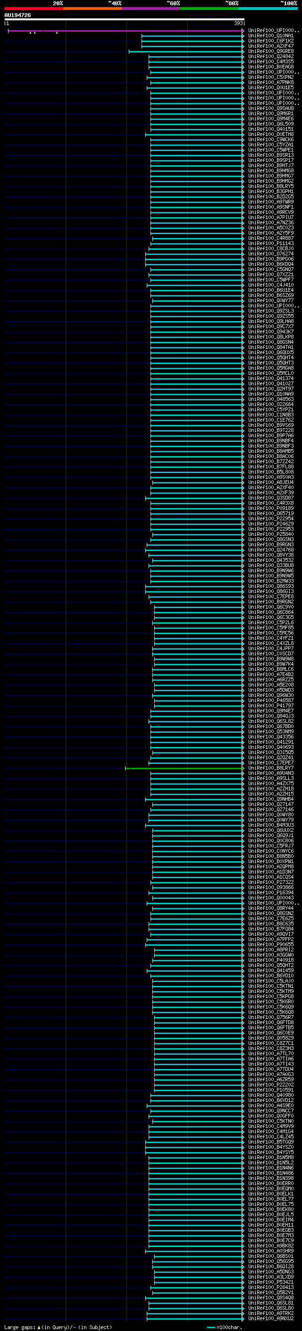The image size is (302, 1331).
Task: Choose the UniRef100_C7EPE7 hit
Action: pos(271,763)
